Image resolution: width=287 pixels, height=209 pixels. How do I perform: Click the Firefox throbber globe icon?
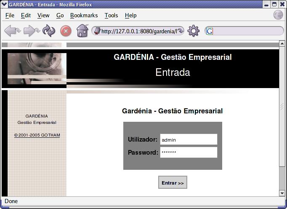point(278,15)
